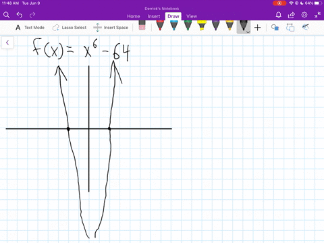Activate Lasso Select tool
The height and width of the screenshot is (243, 324).
[70, 28]
